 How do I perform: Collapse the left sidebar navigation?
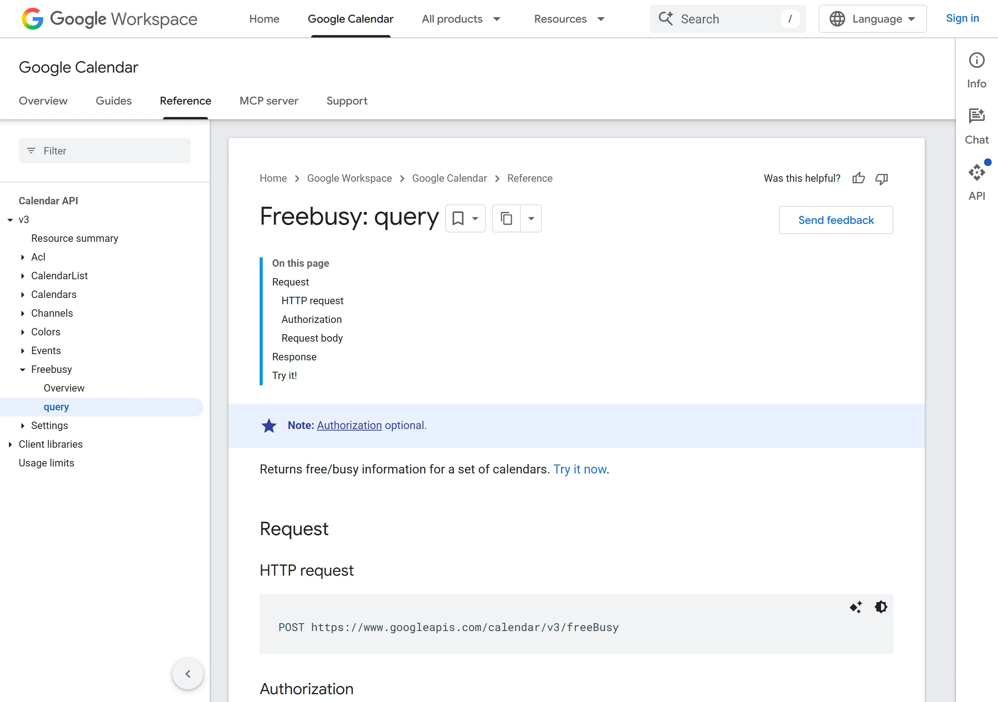coord(188,674)
